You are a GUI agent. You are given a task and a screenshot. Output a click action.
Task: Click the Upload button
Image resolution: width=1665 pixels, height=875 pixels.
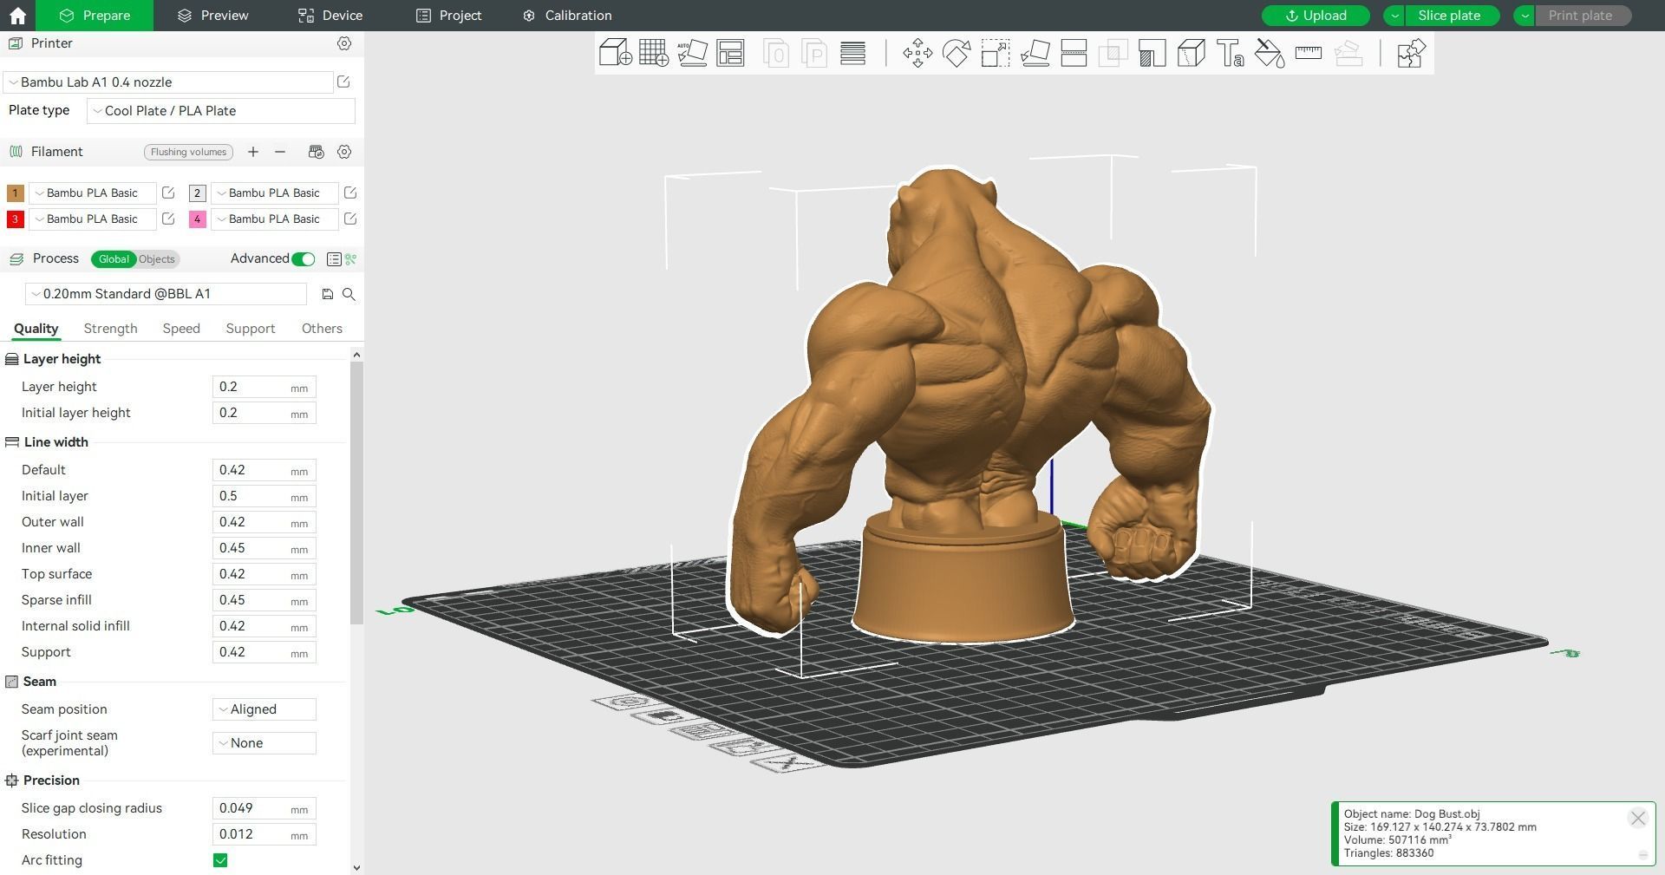click(x=1316, y=16)
